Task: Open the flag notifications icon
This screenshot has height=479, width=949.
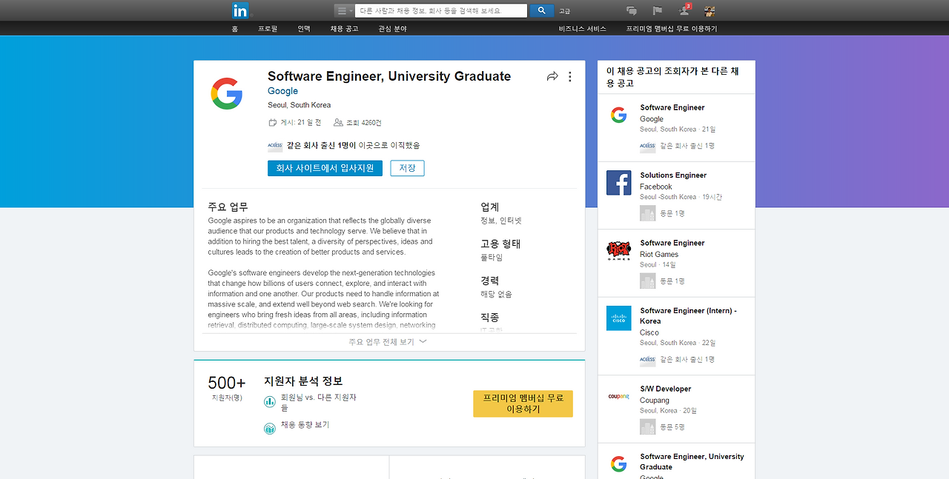Action: click(x=657, y=10)
